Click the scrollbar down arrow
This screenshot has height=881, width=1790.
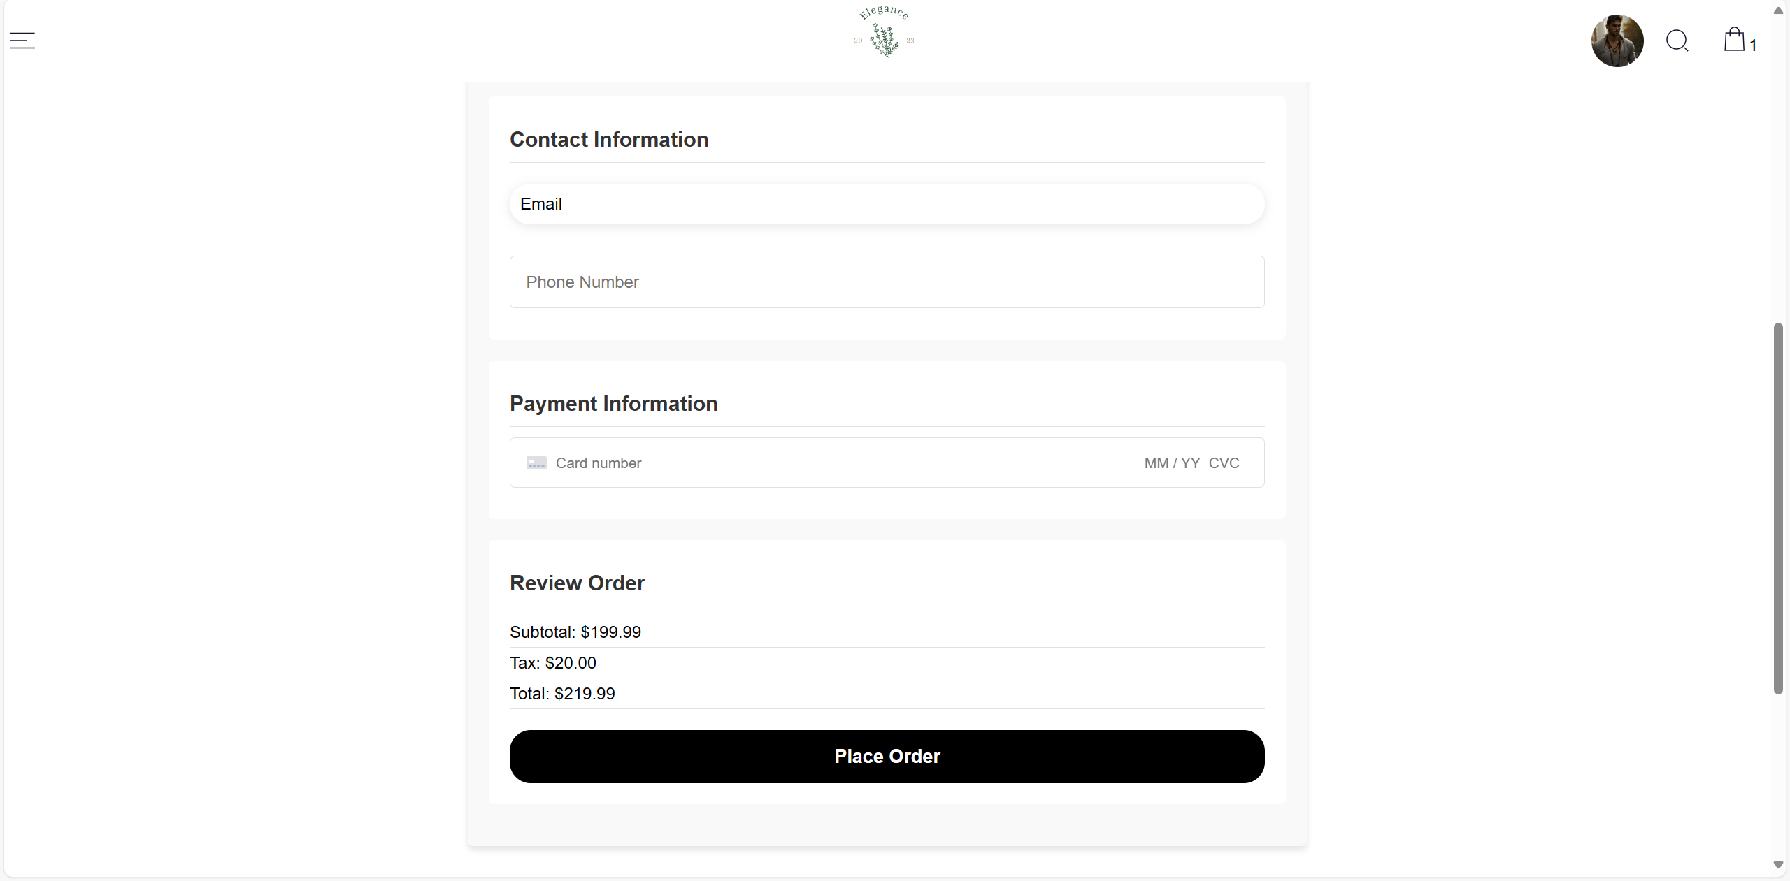click(x=1778, y=865)
